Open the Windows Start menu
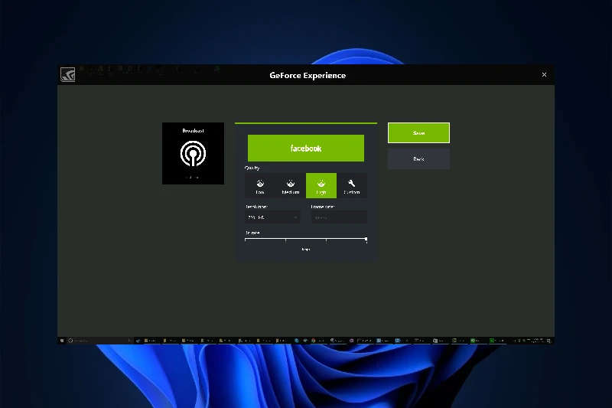The height and width of the screenshot is (408, 612). click(62, 340)
